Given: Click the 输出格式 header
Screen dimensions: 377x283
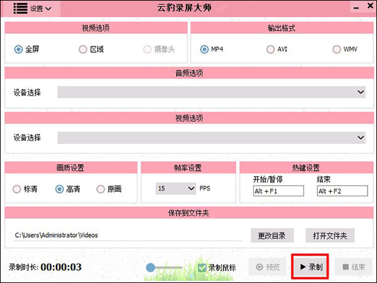Looking at the screenshot, I should click(281, 28).
